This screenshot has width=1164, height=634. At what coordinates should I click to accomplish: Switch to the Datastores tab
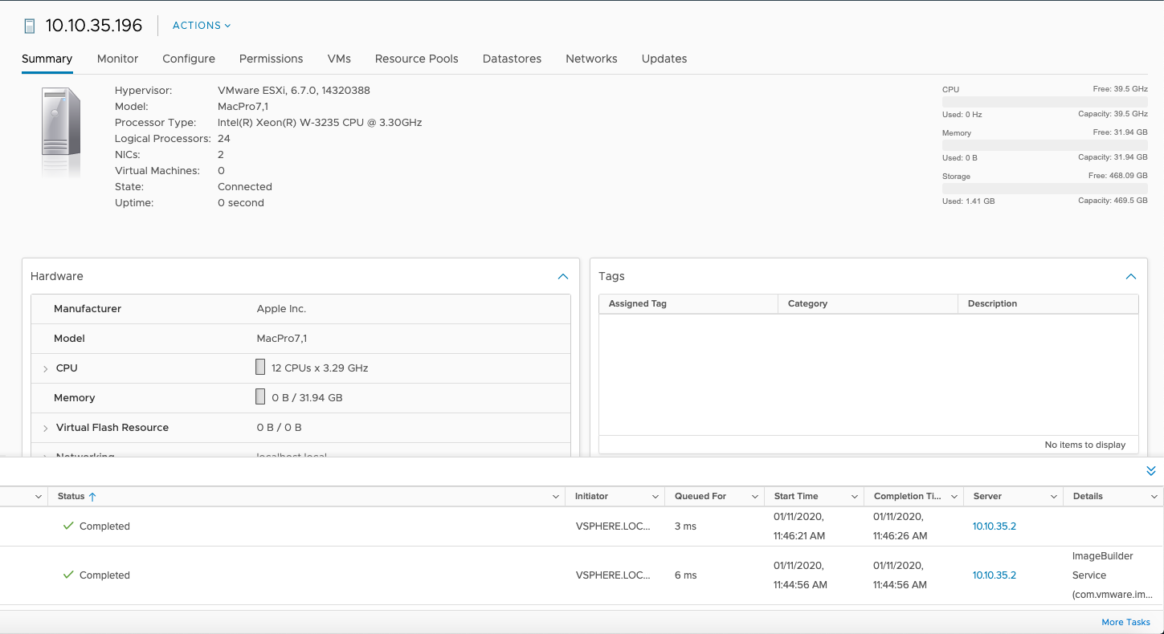tap(512, 59)
